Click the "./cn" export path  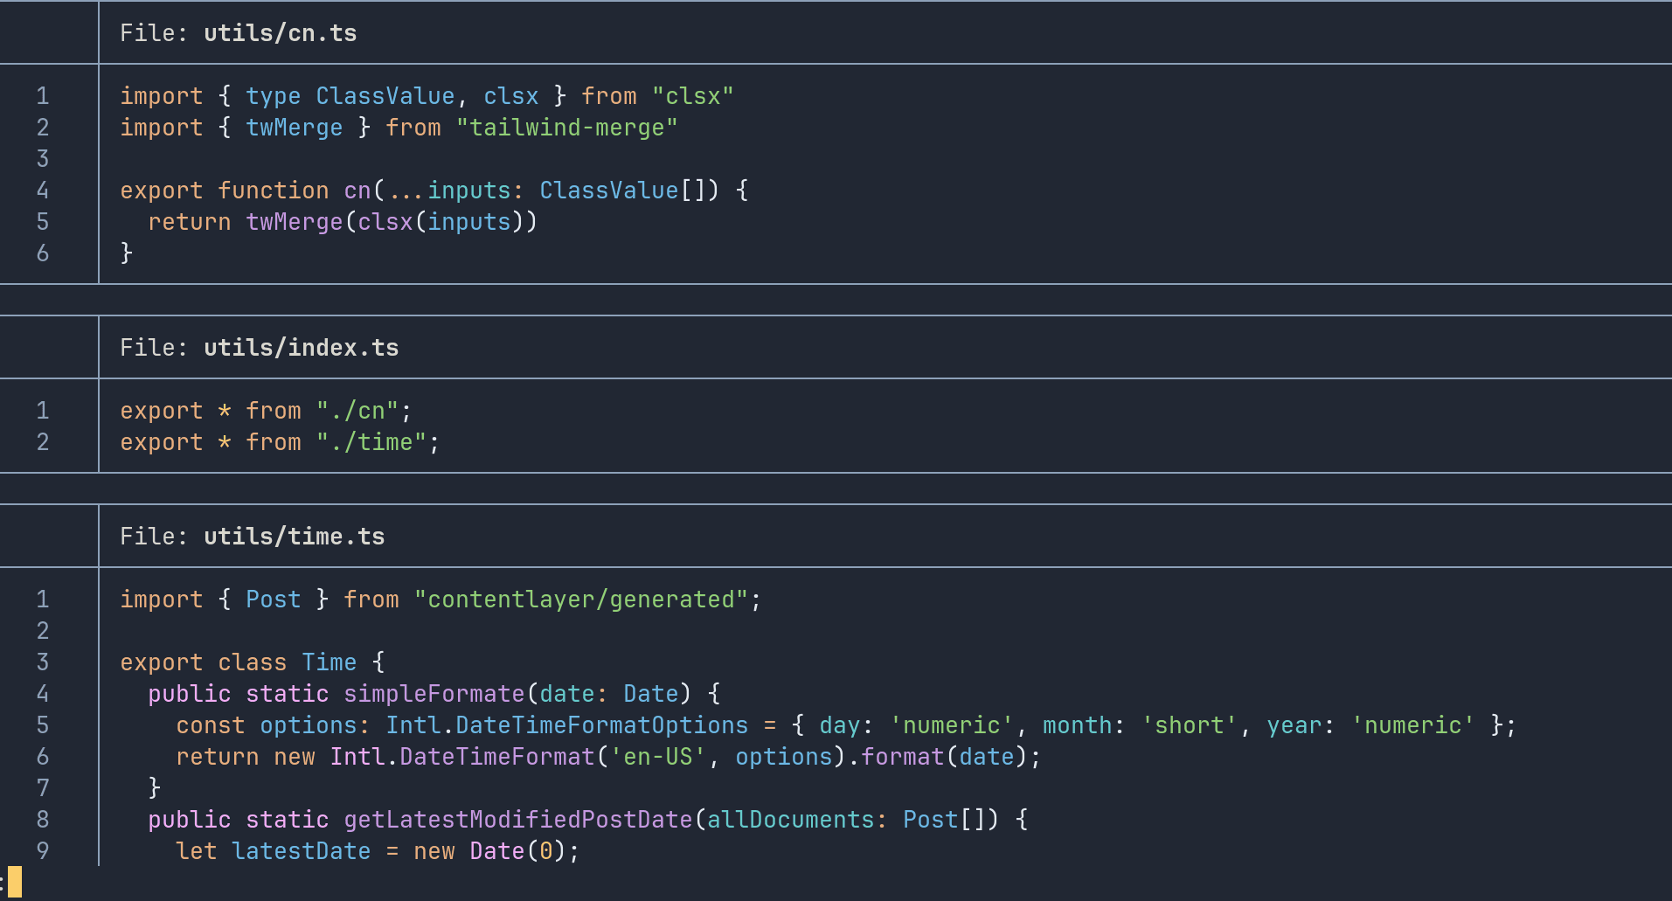point(357,411)
